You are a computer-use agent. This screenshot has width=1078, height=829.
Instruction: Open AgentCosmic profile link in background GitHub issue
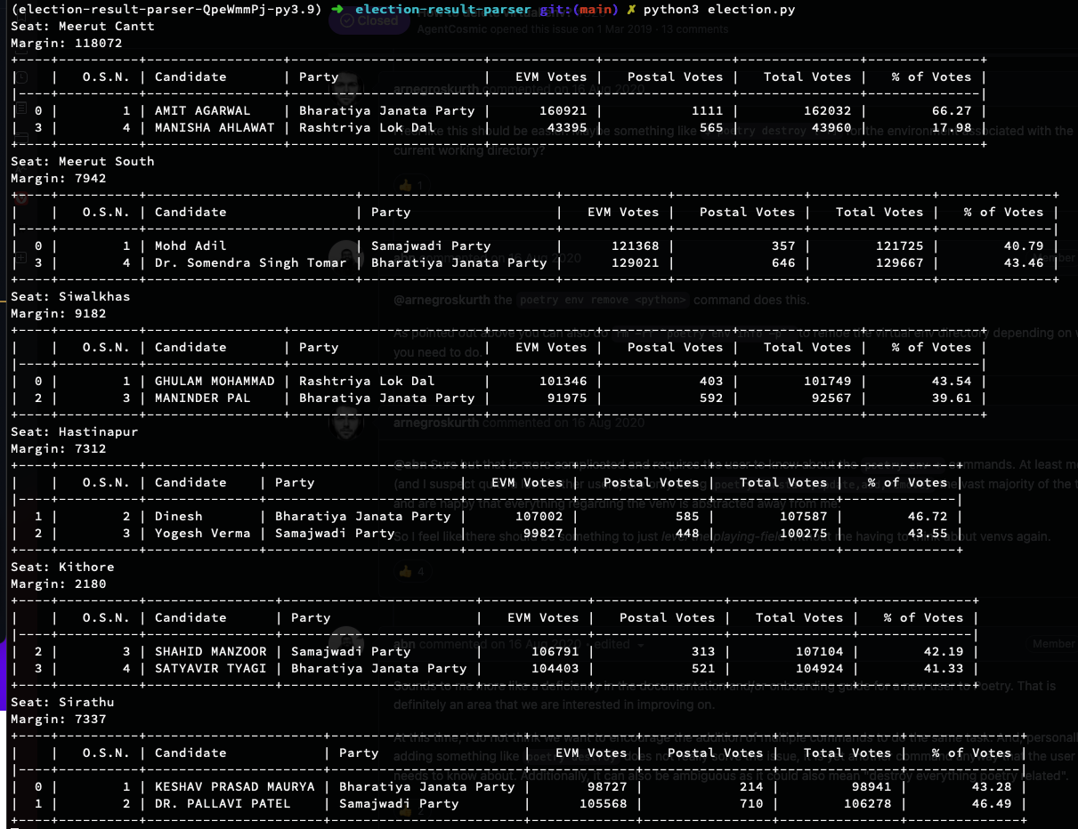point(454,29)
